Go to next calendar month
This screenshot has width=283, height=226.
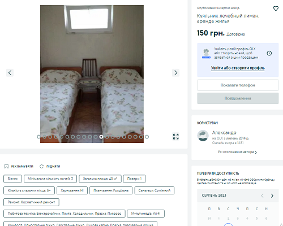(x=272, y=195)
